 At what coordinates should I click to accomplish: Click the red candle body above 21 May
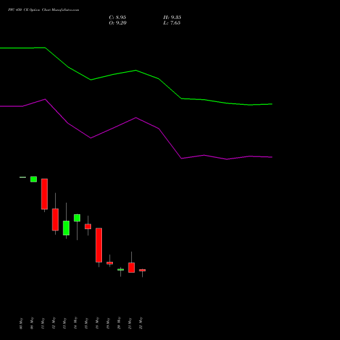point(131,267)
